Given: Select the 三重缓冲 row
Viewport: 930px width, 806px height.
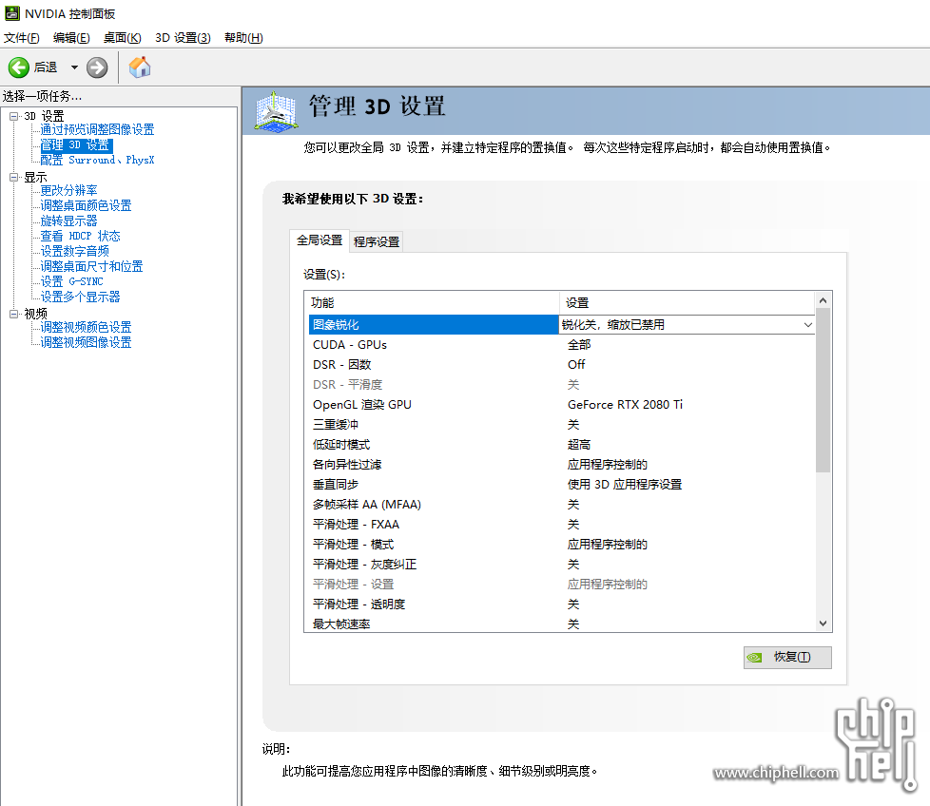Looking at the screenshot, I should 562,424.
